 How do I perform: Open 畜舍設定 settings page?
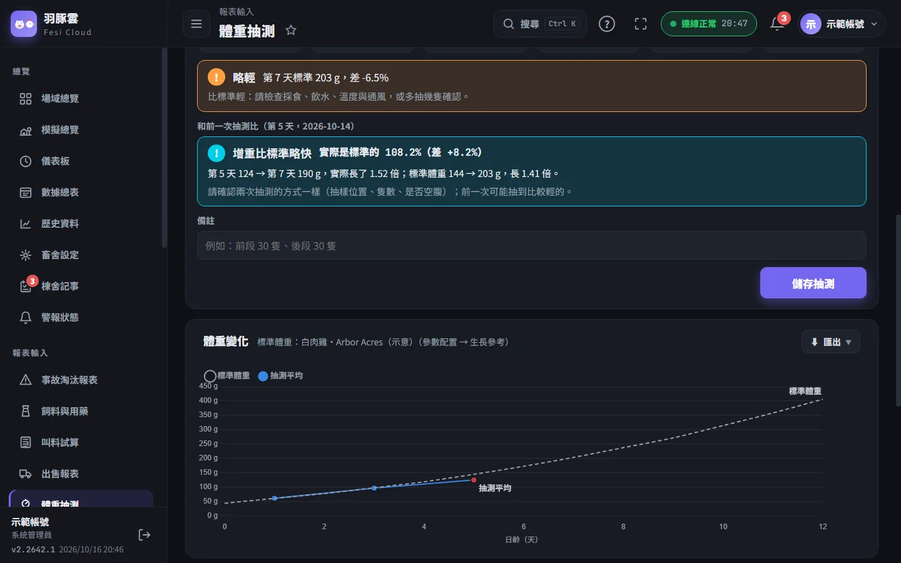coord(81,255)
